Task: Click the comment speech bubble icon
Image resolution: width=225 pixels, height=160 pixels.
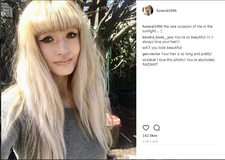Action: coord(156,128)
